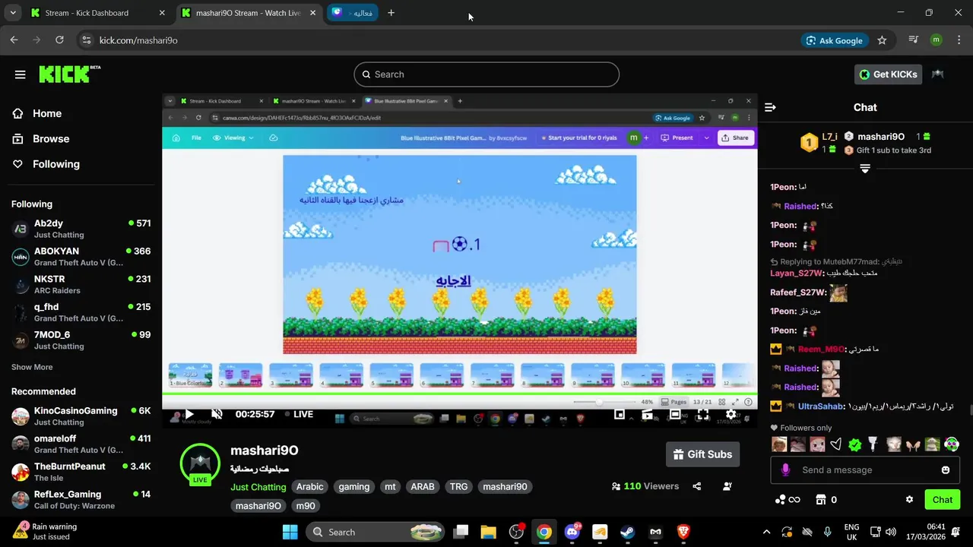The height and width of the screenshot is (547, 973).
Task: Select the m90 tag
Action: tap(306, 506)
